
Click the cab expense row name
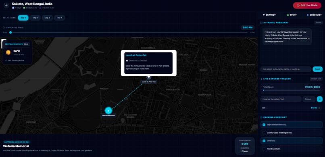point(264,108)
